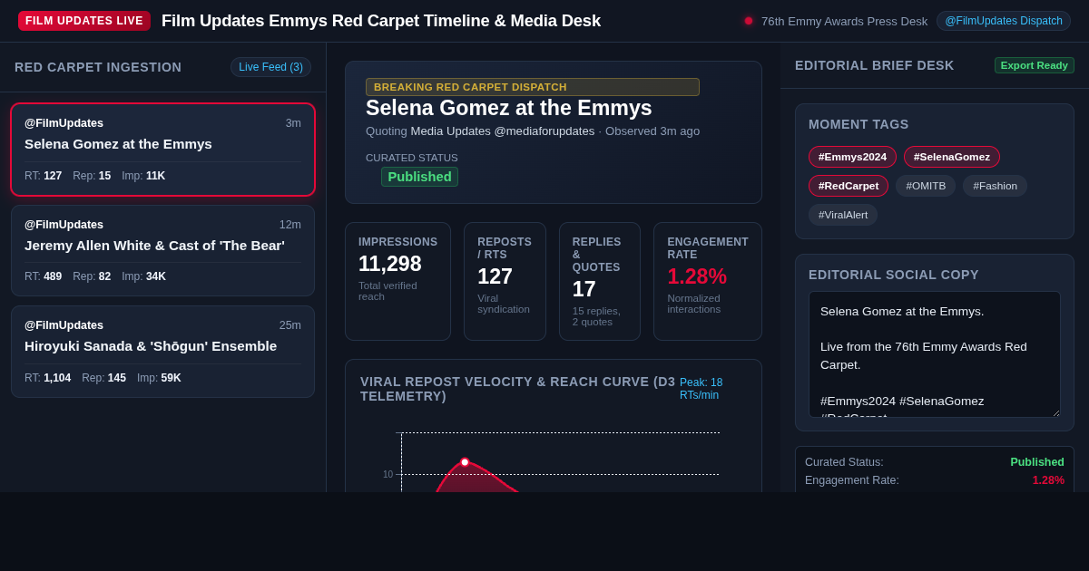This screenshot has height=571, width=1089.
Task: Click the Imp: 59K stat on Hiroyuki Sanada card
Action: point(159,378)
